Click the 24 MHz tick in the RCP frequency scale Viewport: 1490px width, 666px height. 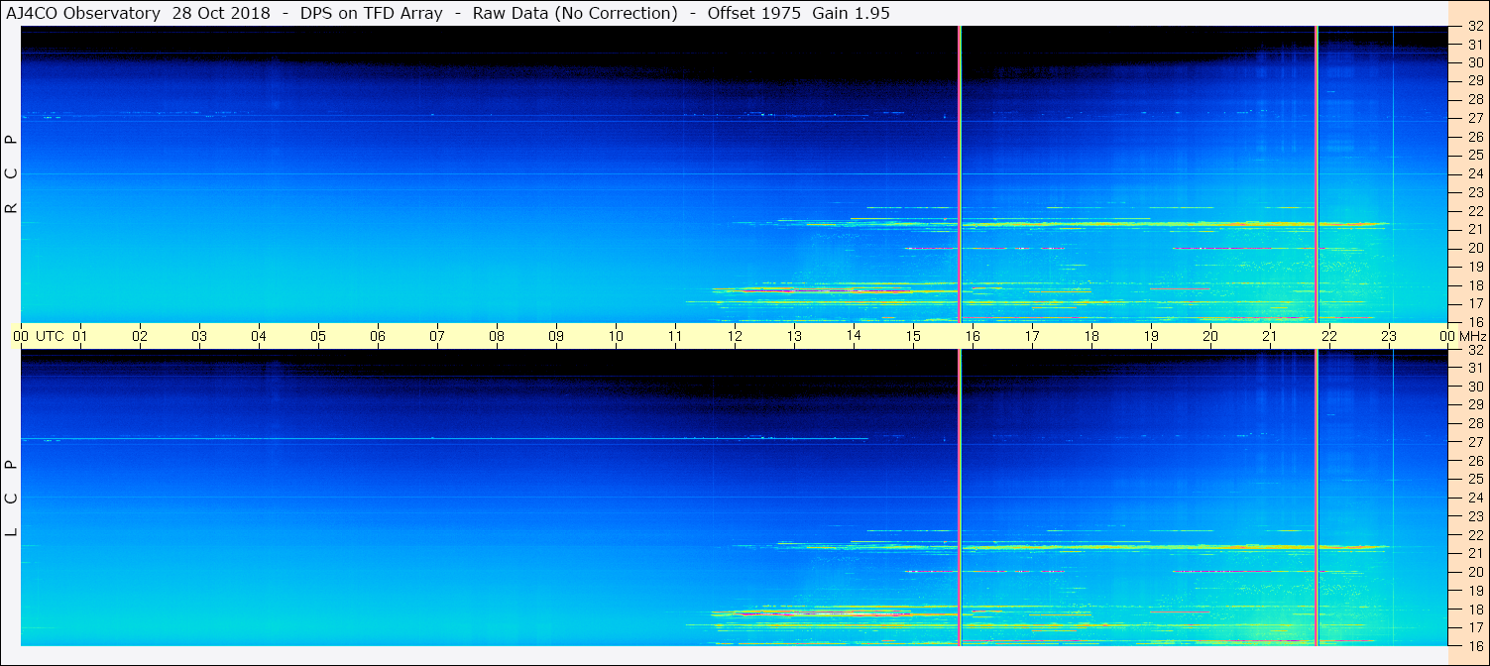pyautogui.click(x=1475, y=173)
